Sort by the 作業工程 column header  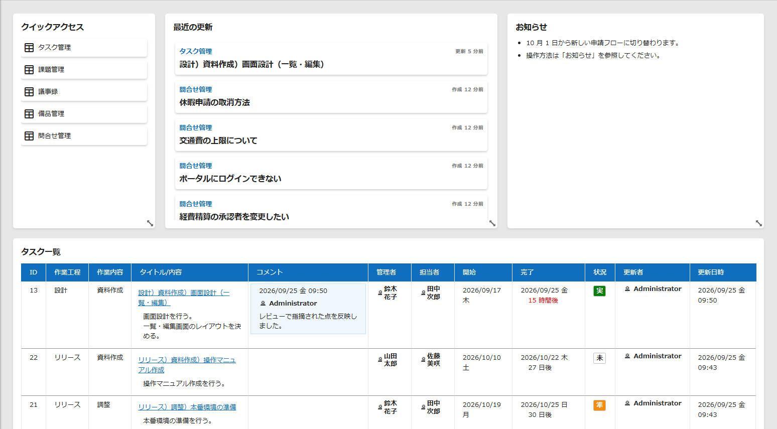pyautogui.click(x=67, y=272)
